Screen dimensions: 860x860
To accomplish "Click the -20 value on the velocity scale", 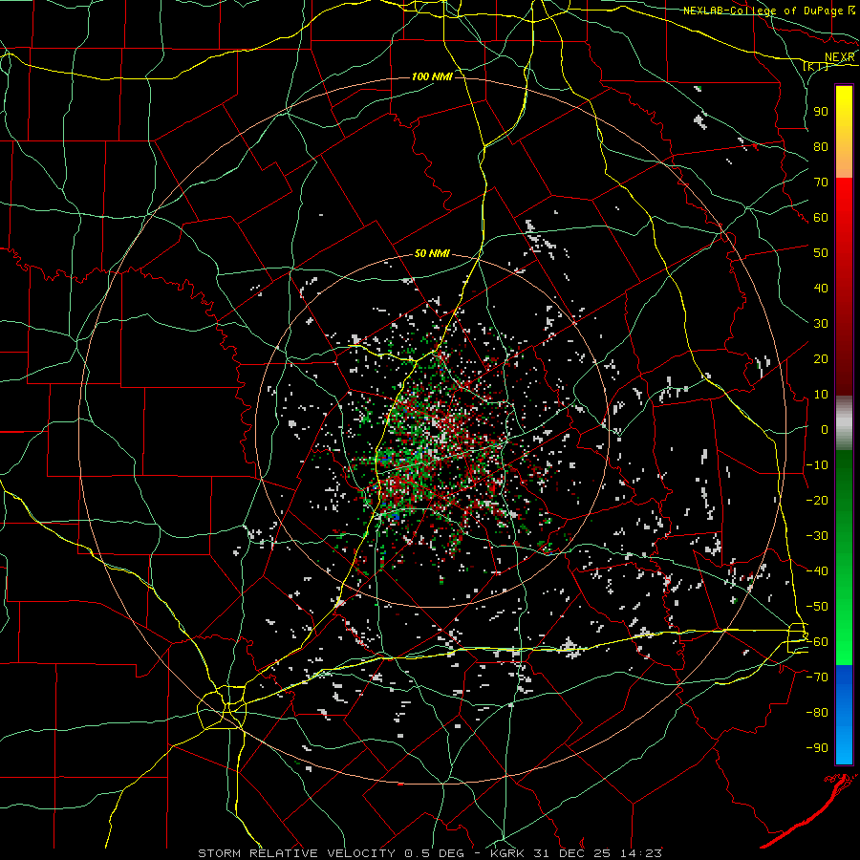I will coord(817,501).
